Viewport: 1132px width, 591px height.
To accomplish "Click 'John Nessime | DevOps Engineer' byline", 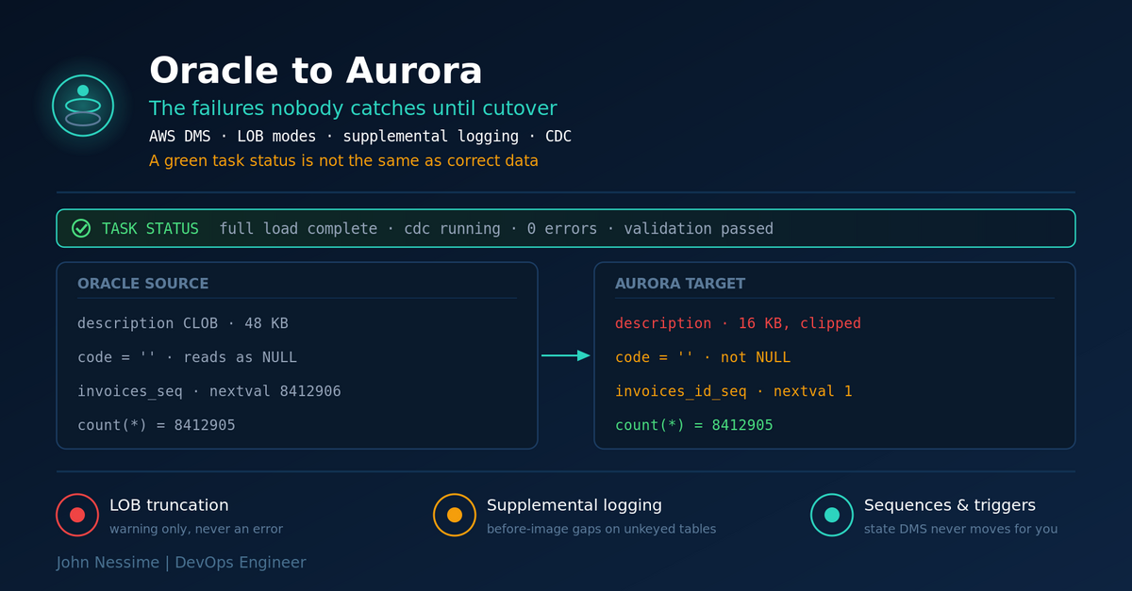I will coord(181,563).
